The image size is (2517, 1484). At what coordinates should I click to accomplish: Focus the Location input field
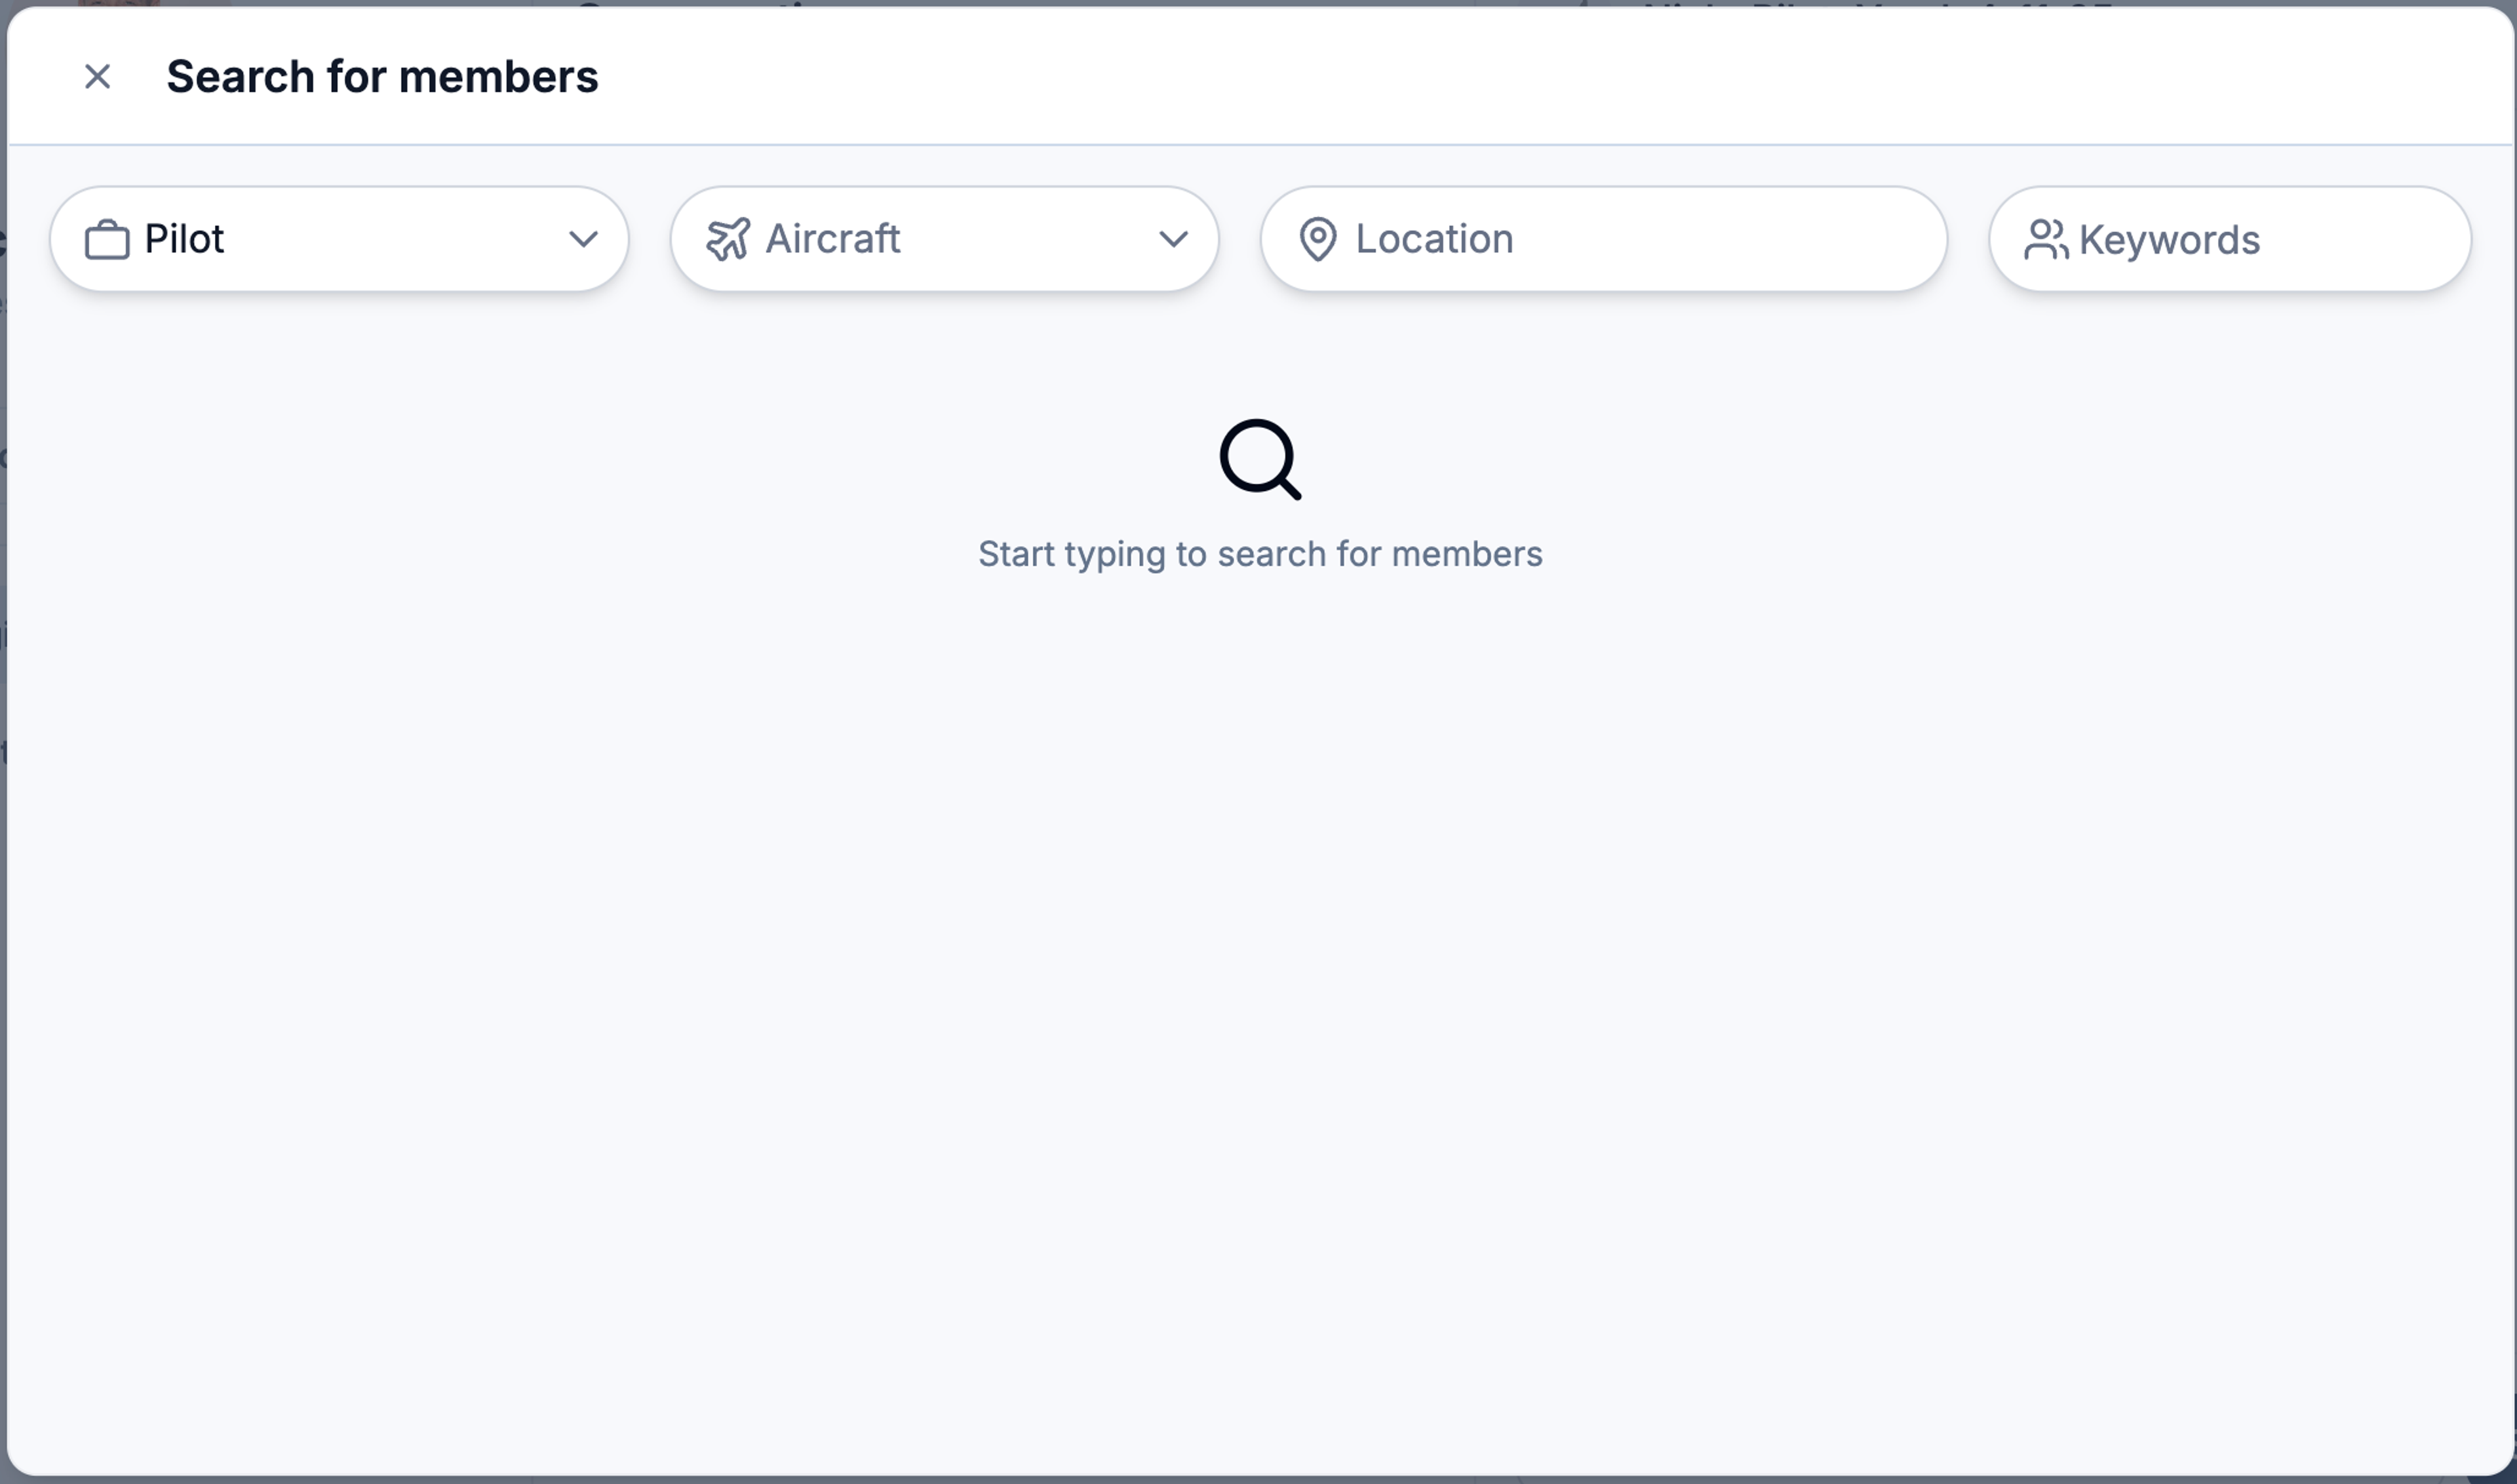point(1603,239)
